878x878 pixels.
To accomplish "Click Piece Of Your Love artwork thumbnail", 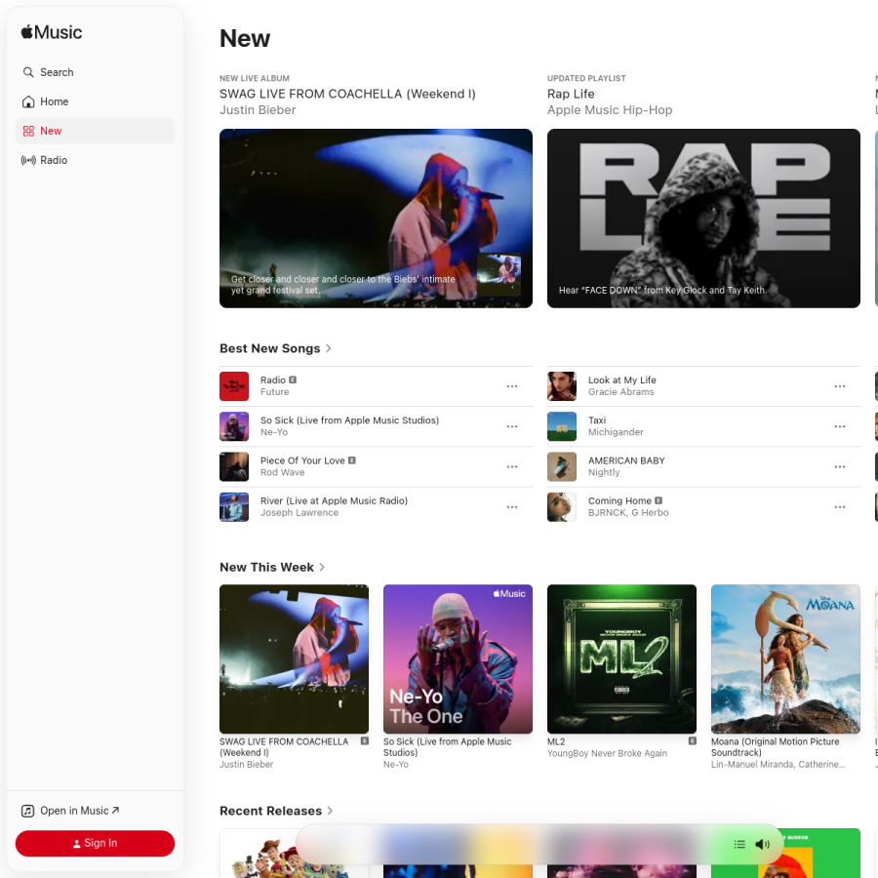I will click(234, 467).
